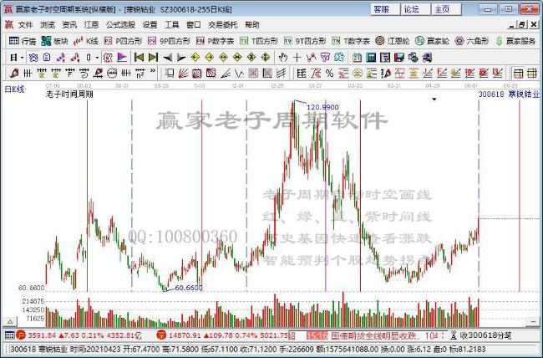
Task: Select the first drawing tool (red pencil)
Action: click(14, 74)
